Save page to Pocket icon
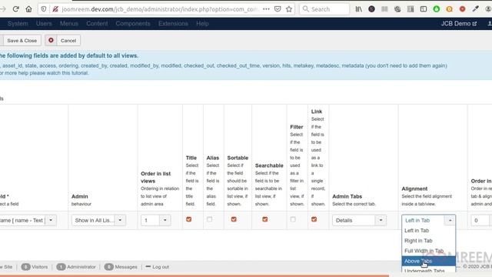Image resolution: width=492 pixels, height=277 pixels. (x=278, y=9)
